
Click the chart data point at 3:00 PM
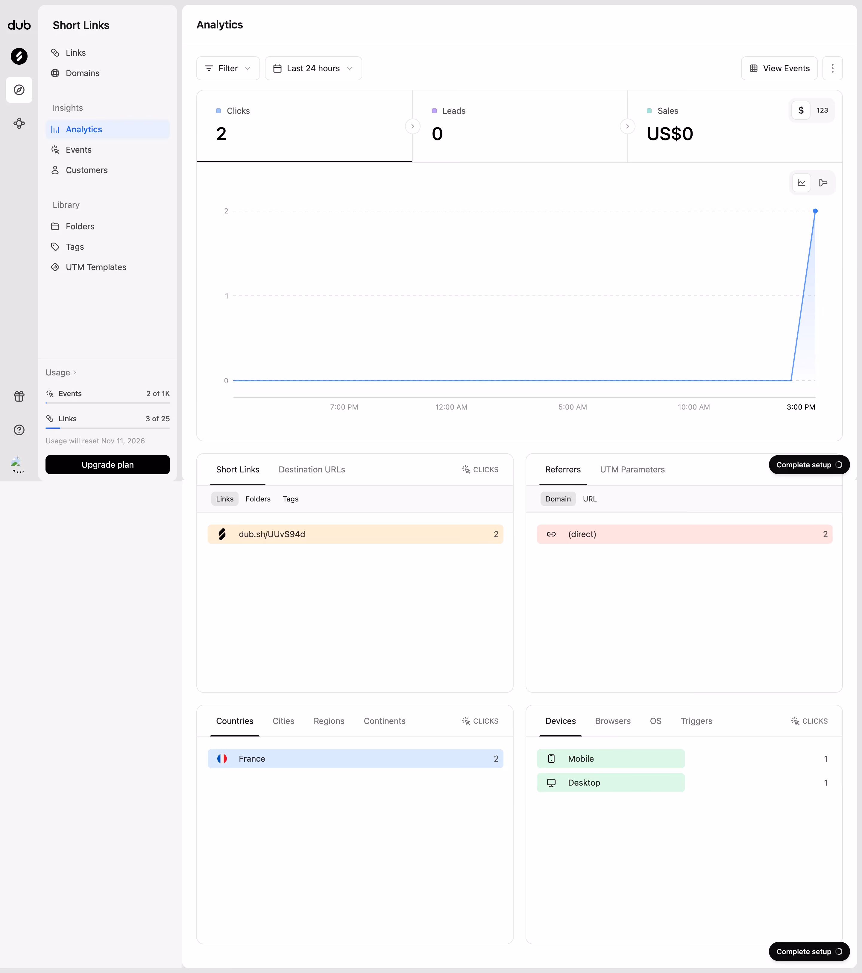(815, 211)
